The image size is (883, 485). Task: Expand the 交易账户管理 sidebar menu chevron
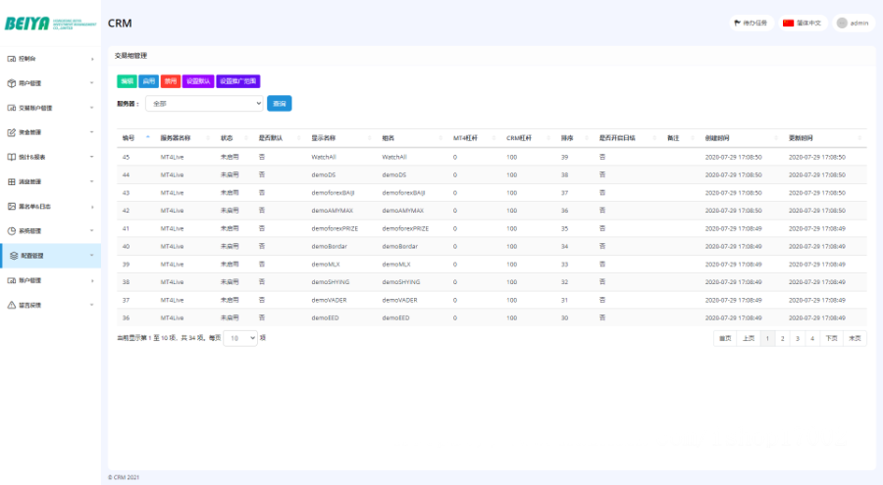(x=92, y=108)
